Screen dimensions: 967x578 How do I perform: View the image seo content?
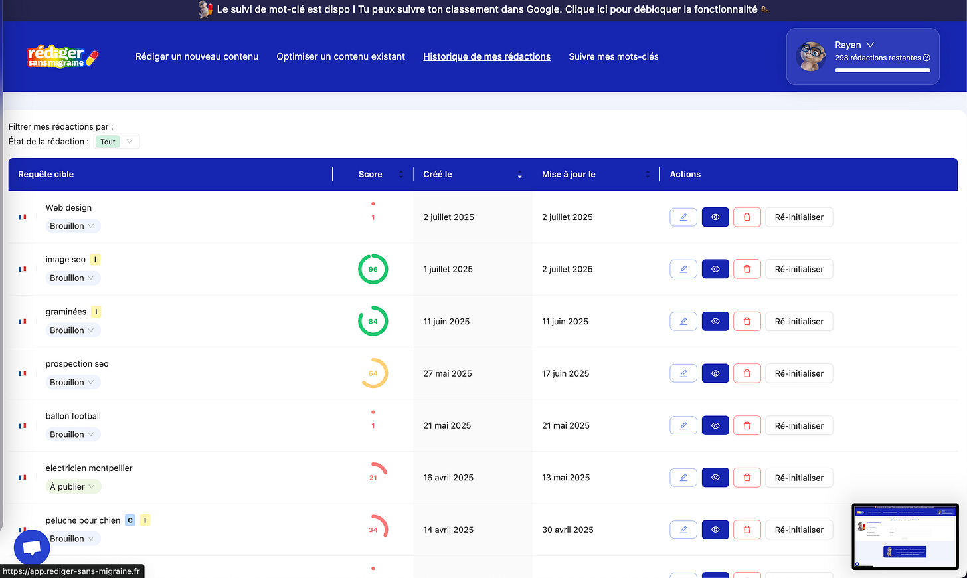point(715,269)
